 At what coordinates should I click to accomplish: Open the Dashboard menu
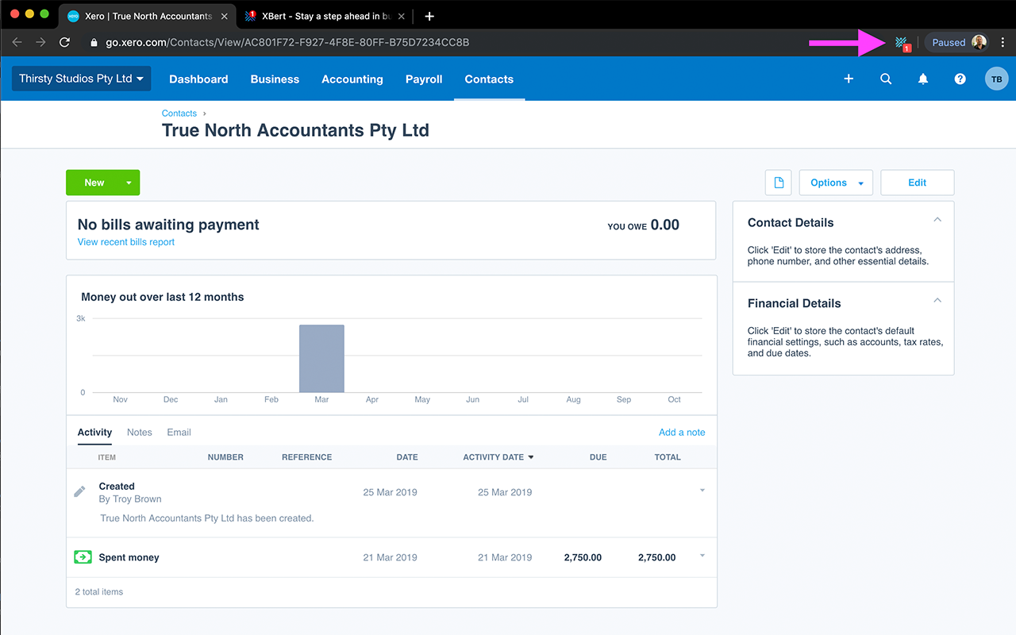(198, 79)
